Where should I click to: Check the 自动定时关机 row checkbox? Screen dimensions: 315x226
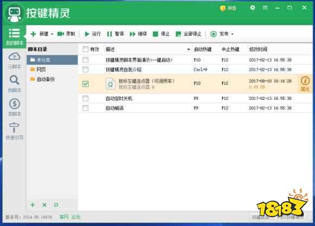click(x=85, y=98)
